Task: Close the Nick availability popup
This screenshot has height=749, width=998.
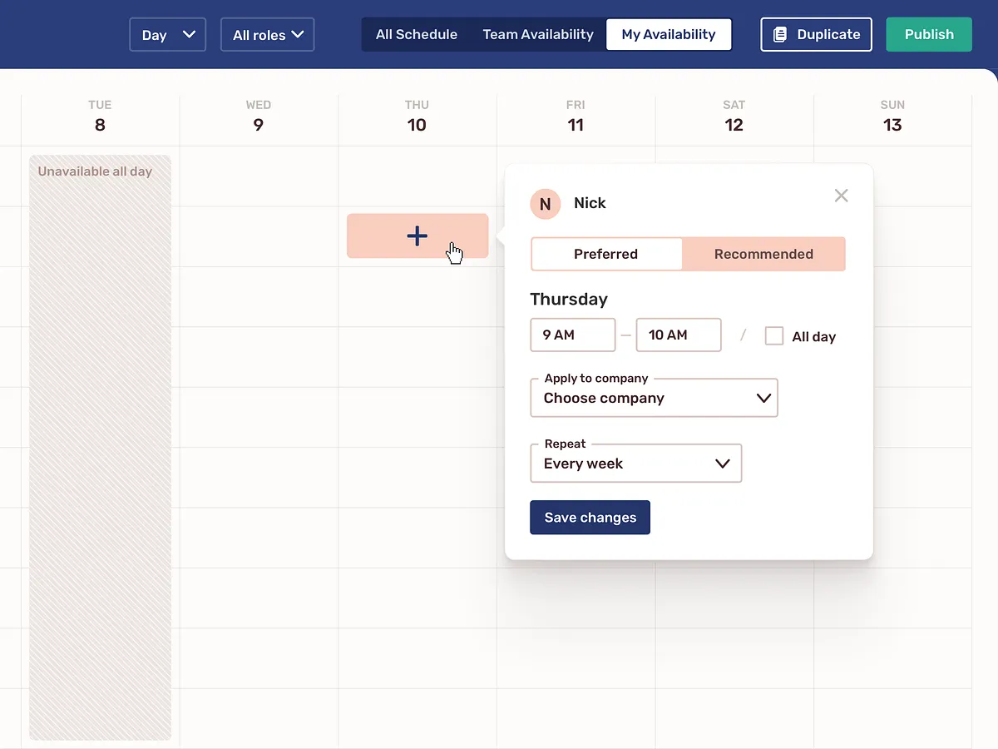Action: click(841, 196)
